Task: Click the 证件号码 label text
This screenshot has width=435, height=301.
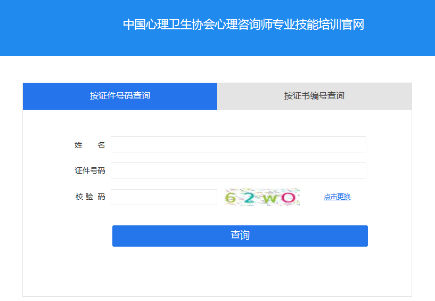Action: coord(90,171)
